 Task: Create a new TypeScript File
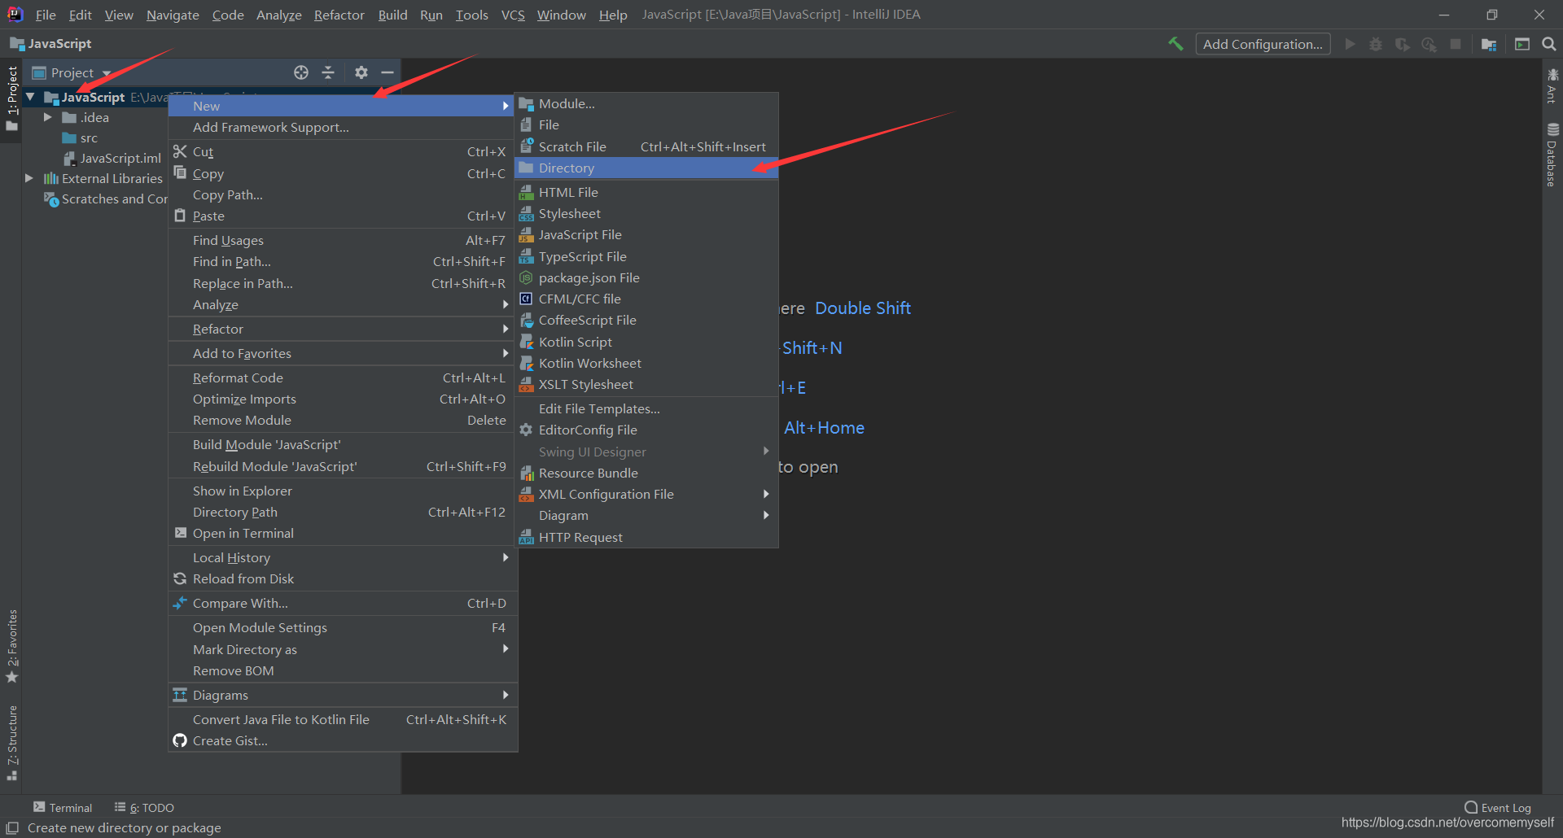point(646,256)
